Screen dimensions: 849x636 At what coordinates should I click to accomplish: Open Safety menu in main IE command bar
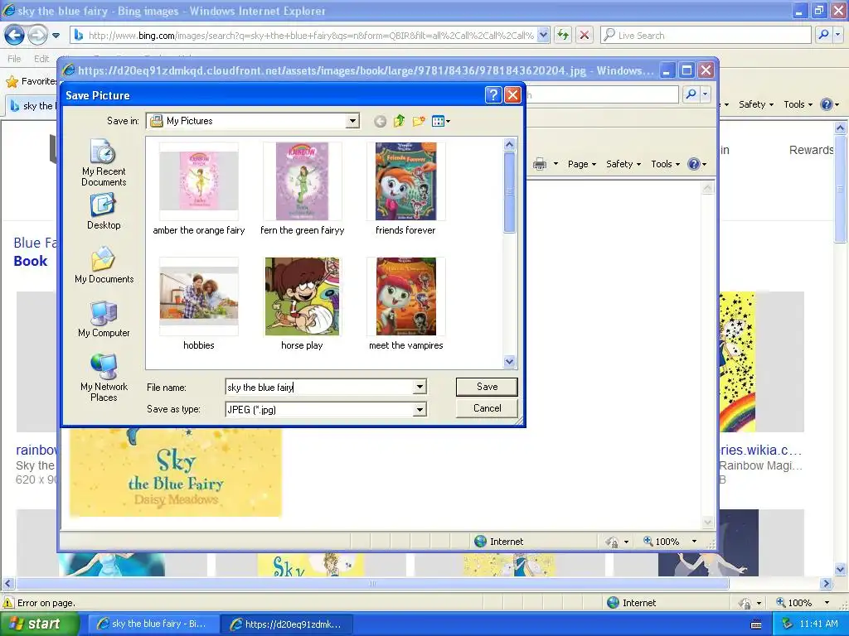coord(756,104)
